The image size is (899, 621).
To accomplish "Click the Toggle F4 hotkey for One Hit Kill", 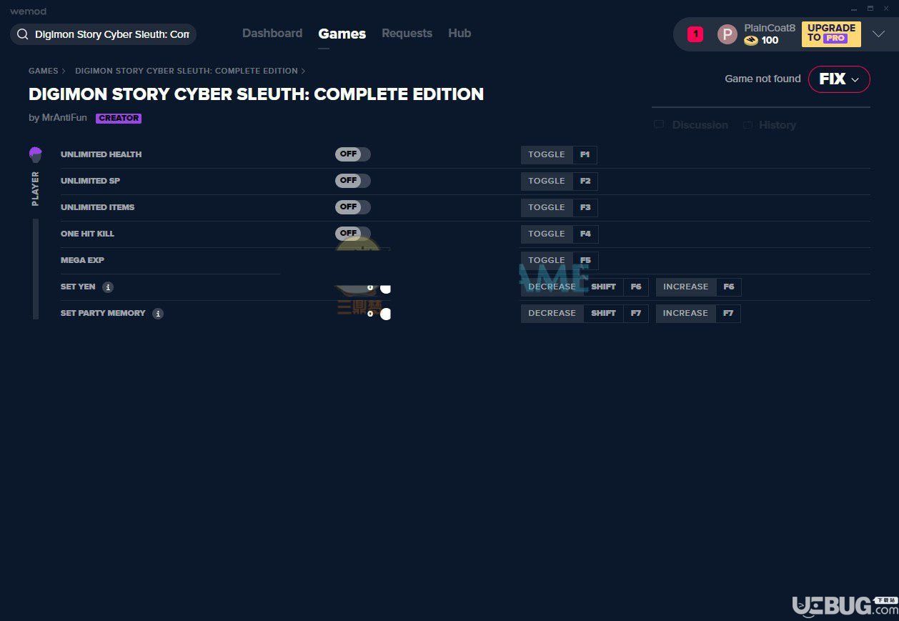I will click(x=559, y=234).
